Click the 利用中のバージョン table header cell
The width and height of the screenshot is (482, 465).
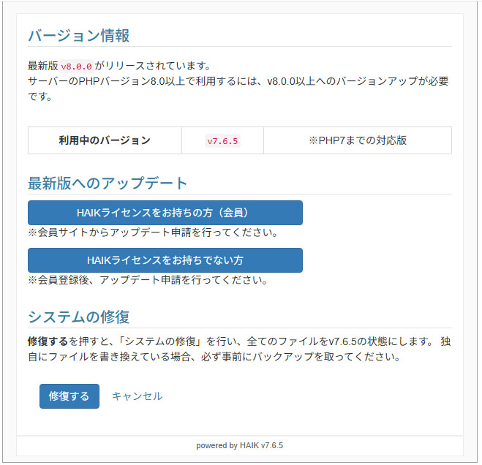point(105,140)
